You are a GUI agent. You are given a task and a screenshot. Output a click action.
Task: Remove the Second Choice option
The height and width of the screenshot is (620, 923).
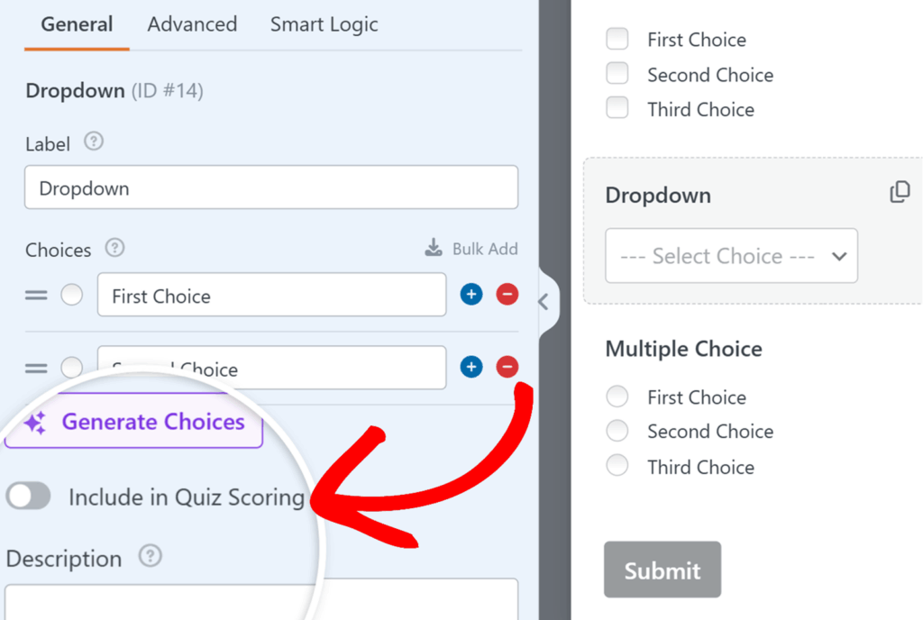pyautogui.click(x=507, y=367)
